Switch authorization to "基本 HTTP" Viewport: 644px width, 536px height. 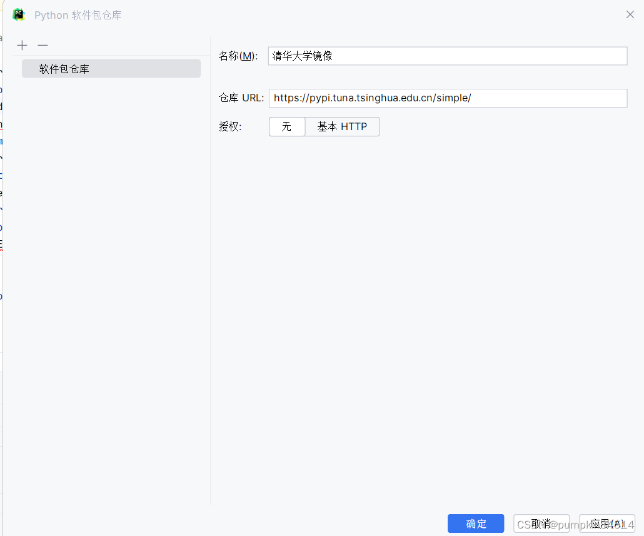(342, 126)
